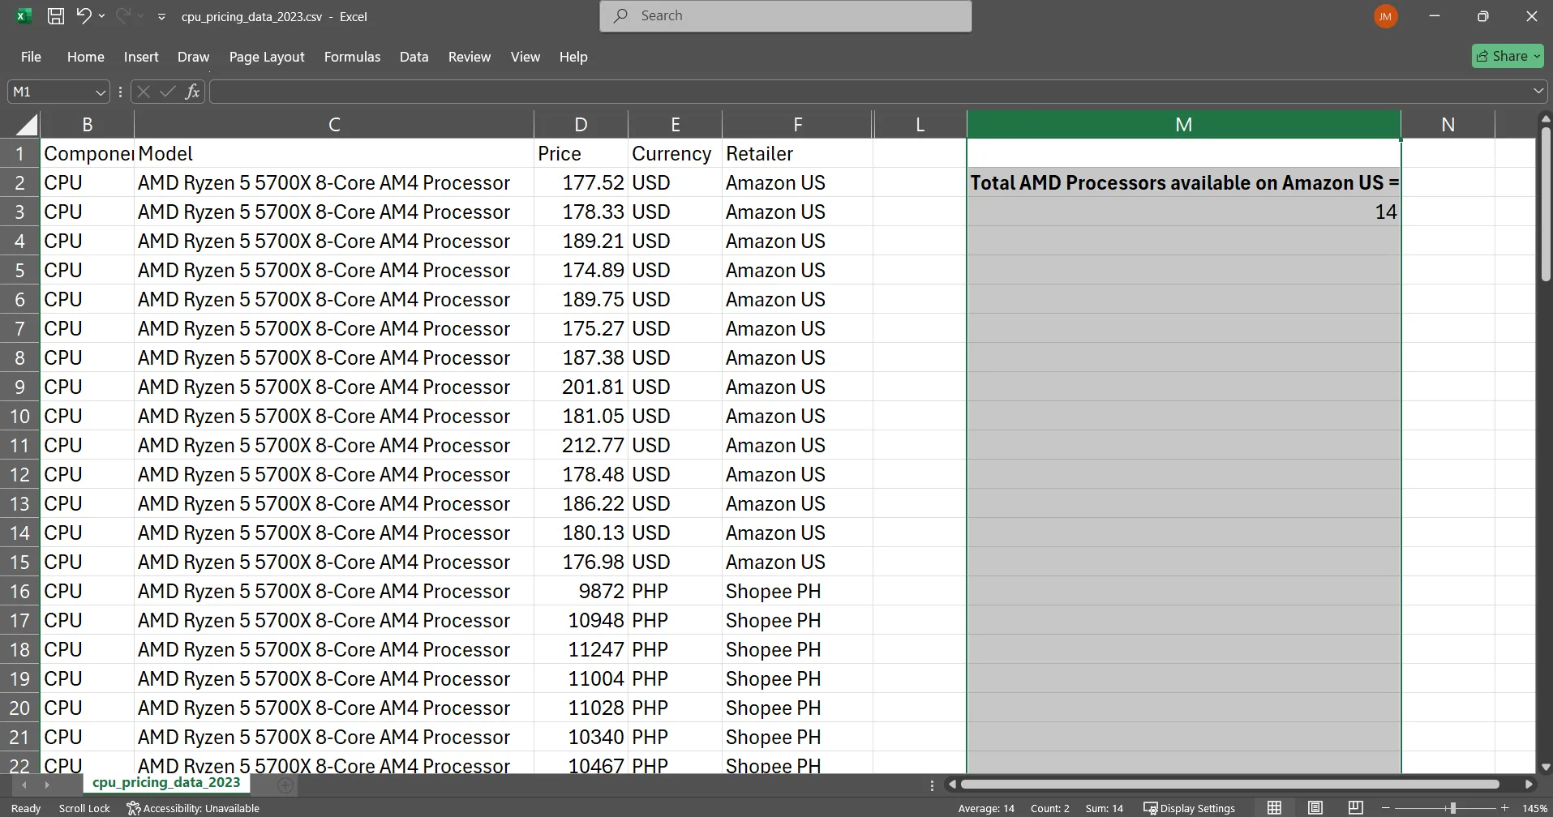Add a new worksheet with the plus button
This screenshot has height=817, width=1553.
click(285, 785)
